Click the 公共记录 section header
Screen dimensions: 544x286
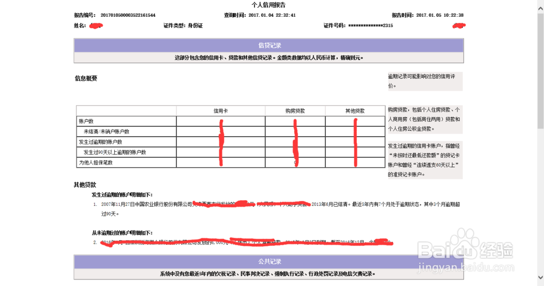click(269, 262)
